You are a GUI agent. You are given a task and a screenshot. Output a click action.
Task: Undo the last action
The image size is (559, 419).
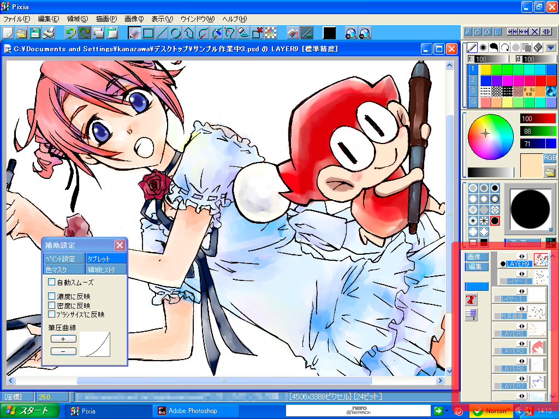click(x=70, y=33)
